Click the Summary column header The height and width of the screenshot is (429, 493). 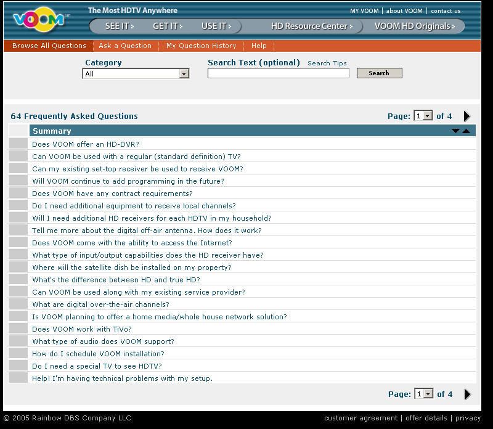pyautogui.click(x=52, y=131)
